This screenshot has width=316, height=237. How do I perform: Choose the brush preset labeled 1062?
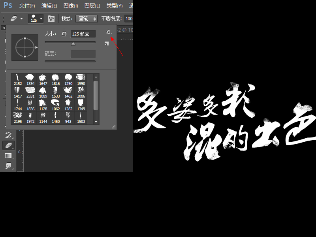tap(56, 105)
